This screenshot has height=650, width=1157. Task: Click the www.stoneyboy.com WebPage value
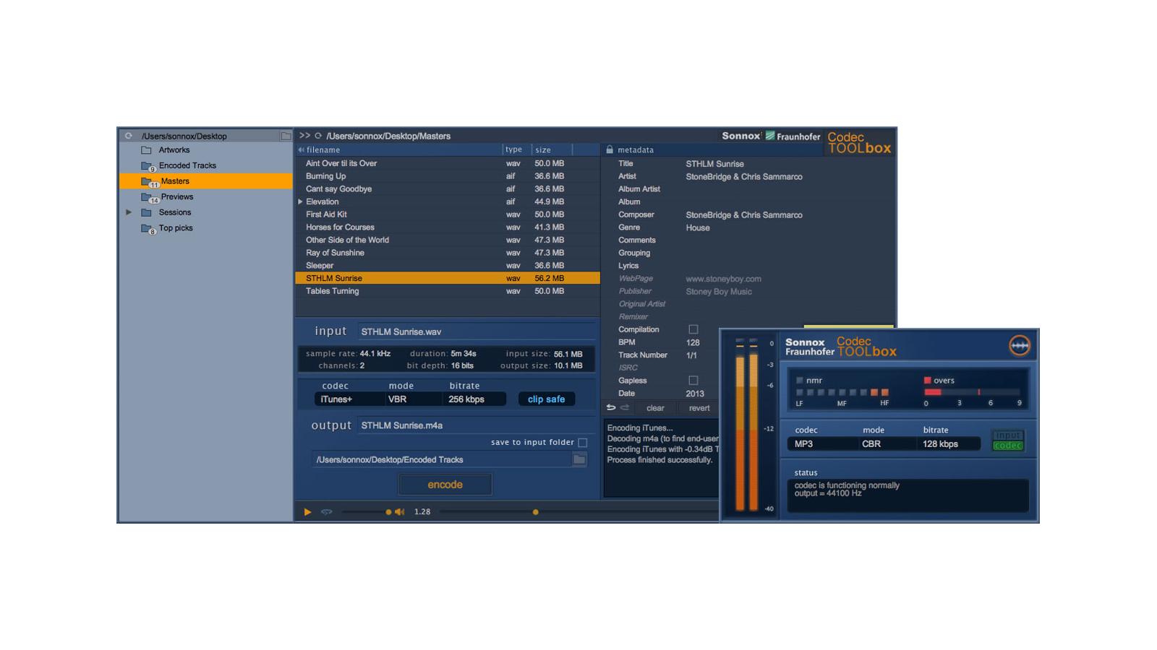coord(723,279)
